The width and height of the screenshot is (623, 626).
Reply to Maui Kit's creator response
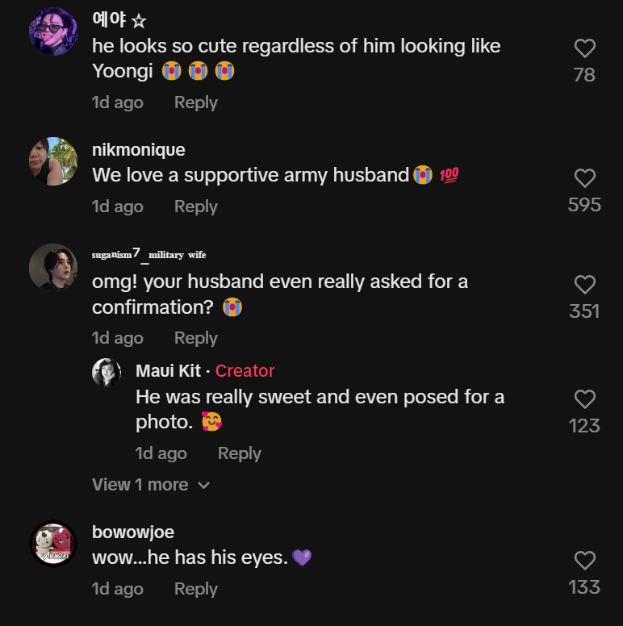coord(240,453)
